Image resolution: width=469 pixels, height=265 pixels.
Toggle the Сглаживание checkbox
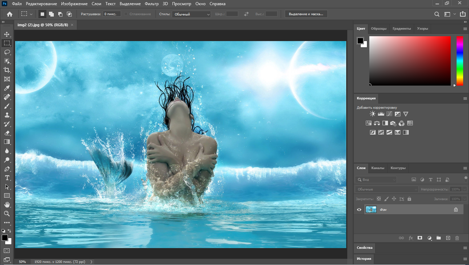click(x=126, y=14)
